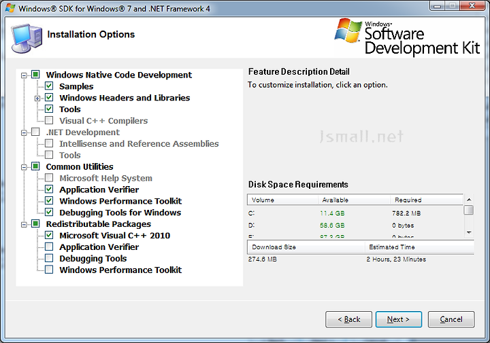Select the C: volume row

point(355,213)
